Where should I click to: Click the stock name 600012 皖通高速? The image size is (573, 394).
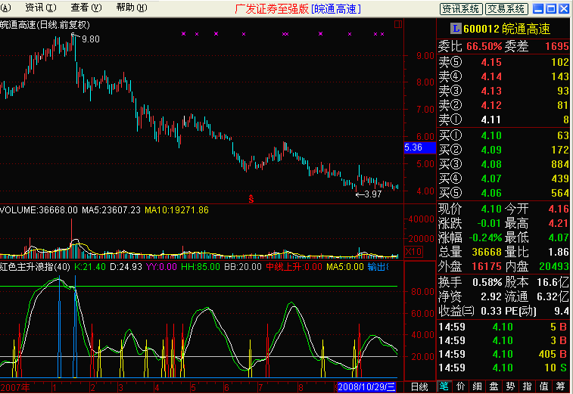[506, 29]
